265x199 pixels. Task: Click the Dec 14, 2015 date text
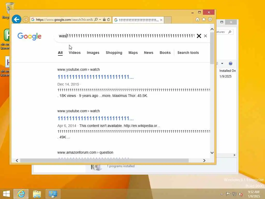pos(68,84)
